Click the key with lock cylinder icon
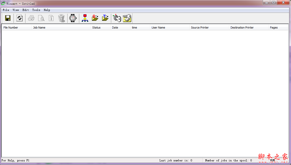Image resolution: width=291 pixels, height=165 pixels. click(117, 18)
